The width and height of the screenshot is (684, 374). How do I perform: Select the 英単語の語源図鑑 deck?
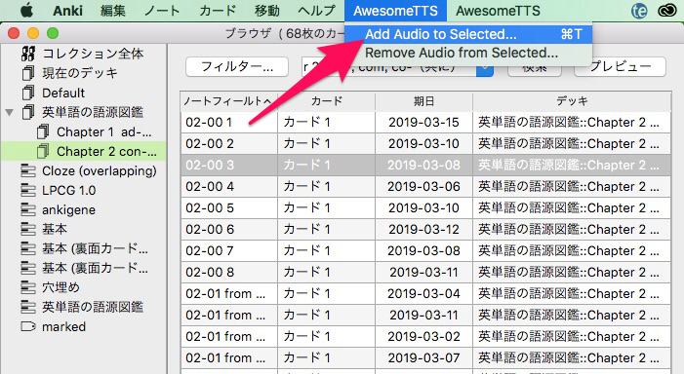pyautogui.click(x=93, y=112)
